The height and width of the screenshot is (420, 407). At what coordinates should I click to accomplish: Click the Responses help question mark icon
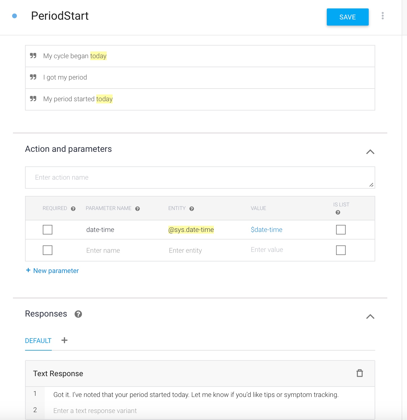point(78,314)
